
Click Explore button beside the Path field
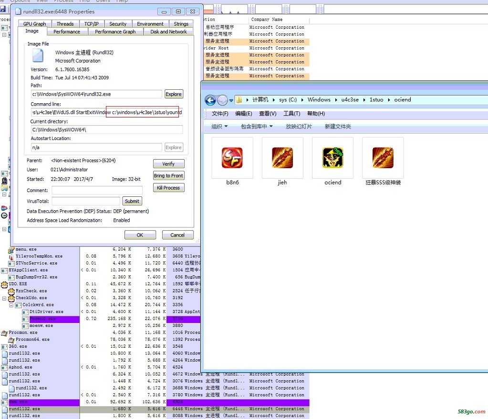(x=173, y=94)
